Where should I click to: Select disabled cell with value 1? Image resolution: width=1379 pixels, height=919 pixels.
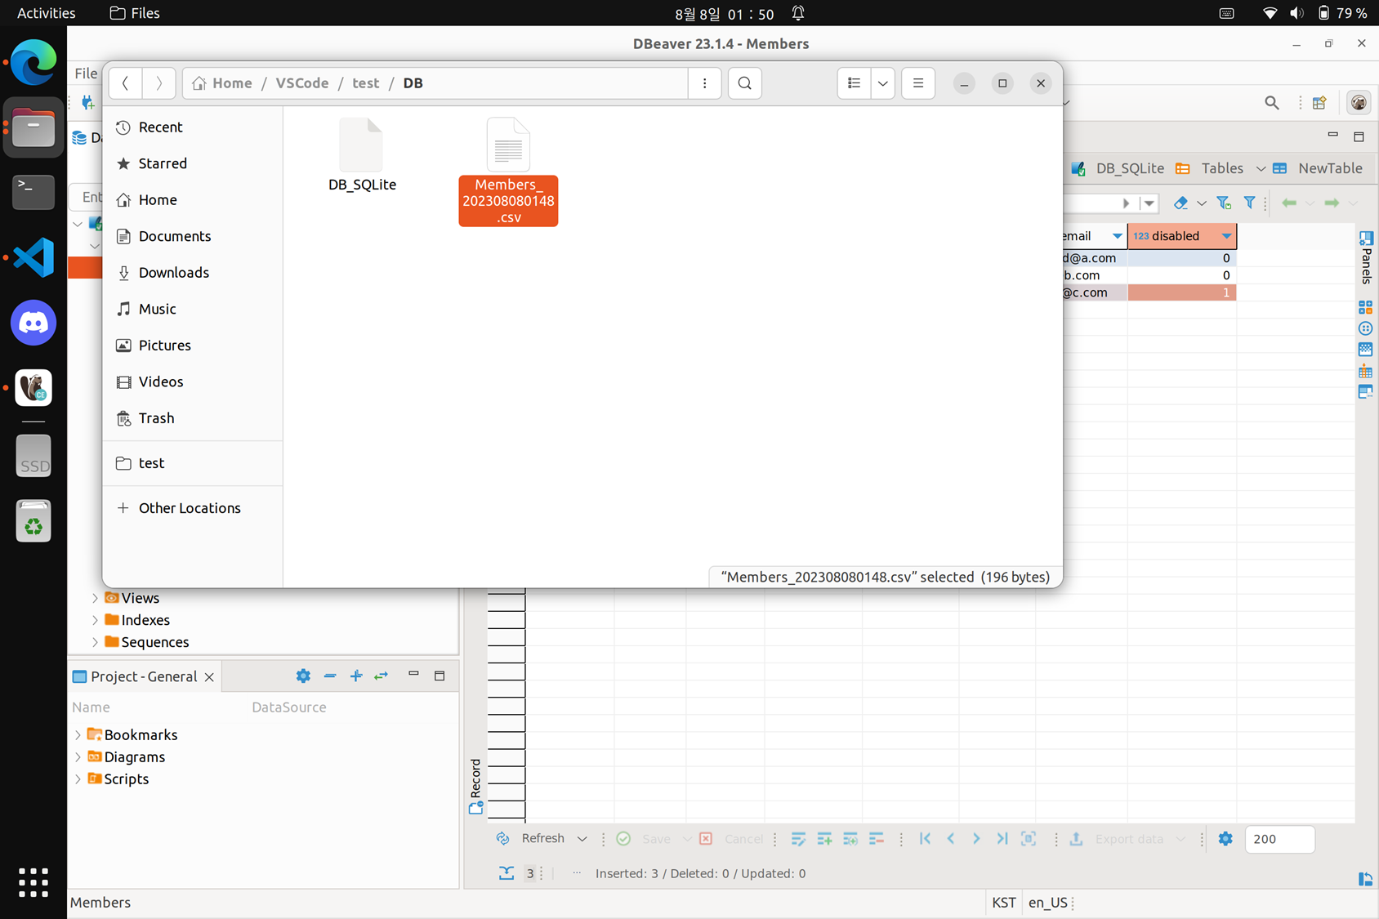click(x=1181, y=292)
